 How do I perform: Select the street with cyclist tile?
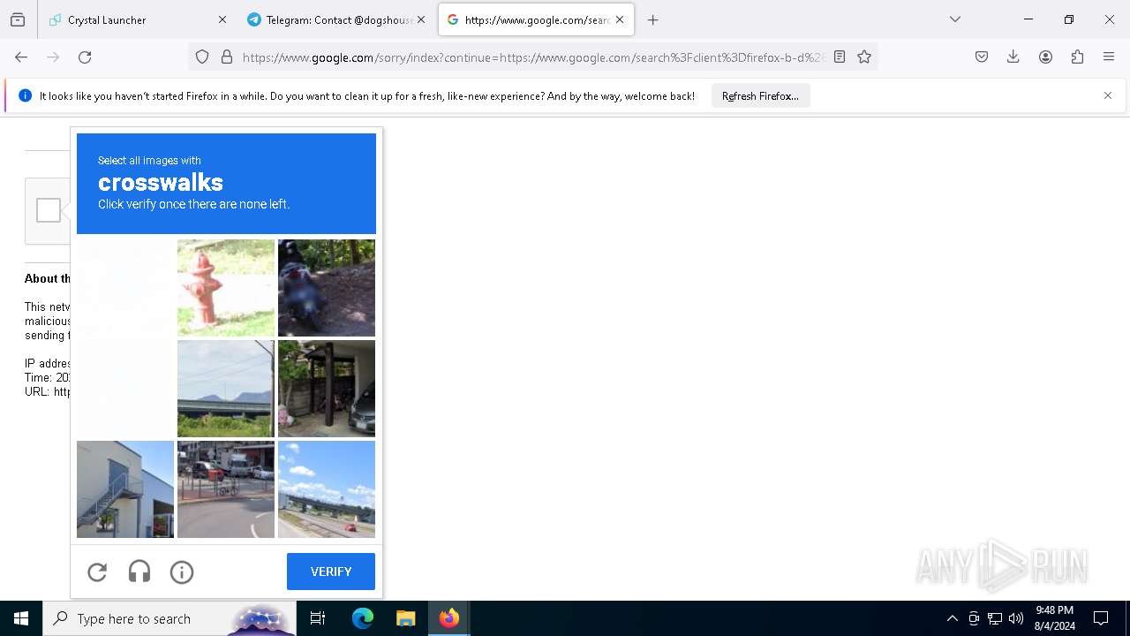click(x=226, y=489)
